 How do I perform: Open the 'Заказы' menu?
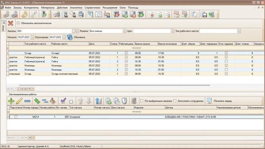pyautogui.click(x=17, y=7)
